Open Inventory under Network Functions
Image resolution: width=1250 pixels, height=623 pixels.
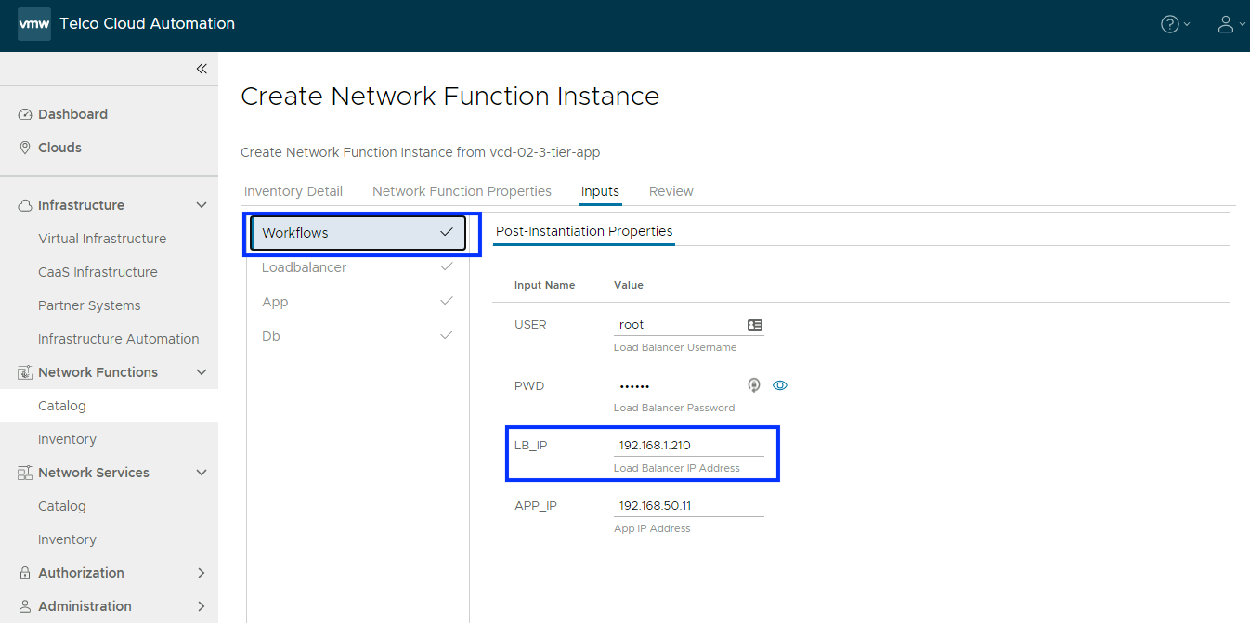[x=67, y=439]
